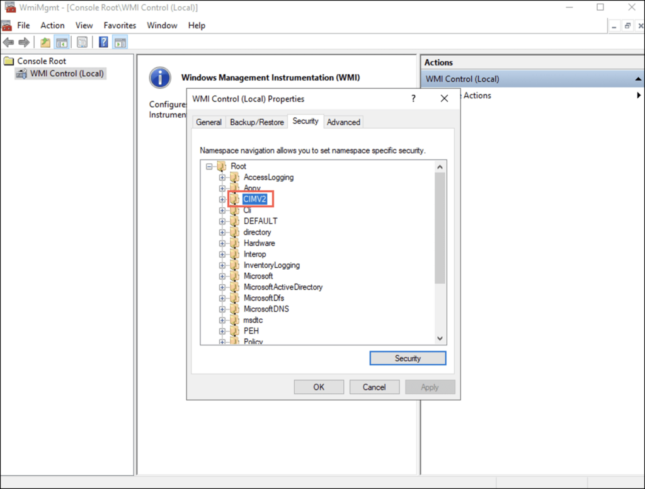Image resolution: width=645 pixels, height=489 pixels.
Task: Click the Up one level folder icon
Action: [44, 42]
